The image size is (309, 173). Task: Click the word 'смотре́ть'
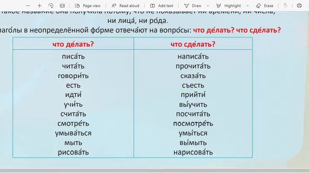(x=73, y=124)
